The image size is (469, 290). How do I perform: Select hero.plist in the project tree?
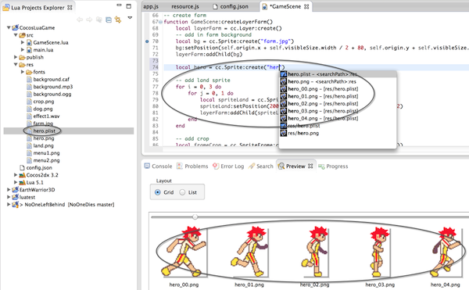44,131
